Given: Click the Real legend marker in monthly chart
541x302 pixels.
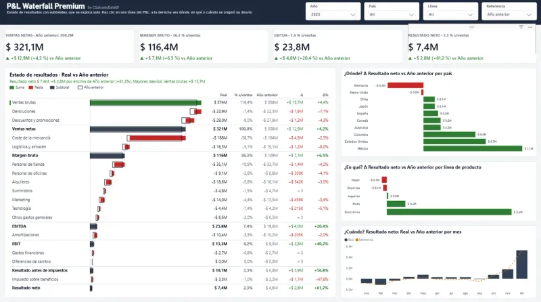Looking at the screenshot, I should [346, 240].
